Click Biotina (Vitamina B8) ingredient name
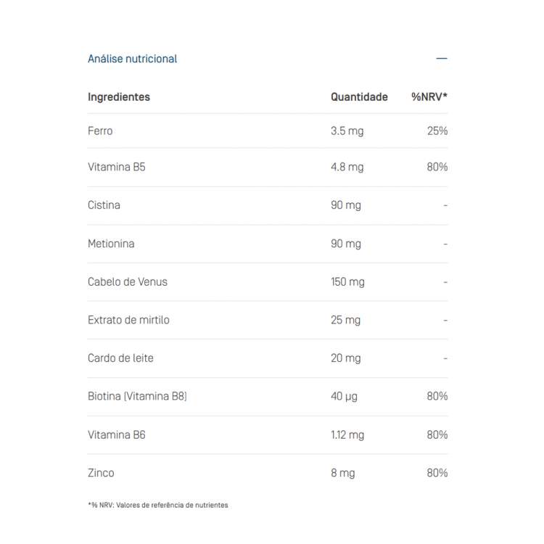Viewport: 544px width, 544px height. pos(137,396)
